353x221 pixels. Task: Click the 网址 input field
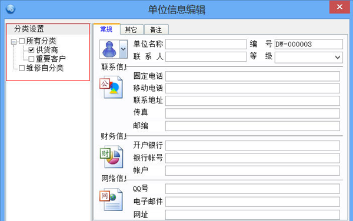[x=252, y=215]
